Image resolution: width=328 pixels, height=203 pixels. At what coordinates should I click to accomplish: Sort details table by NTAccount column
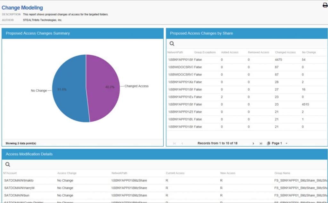(x=10, y=173)
